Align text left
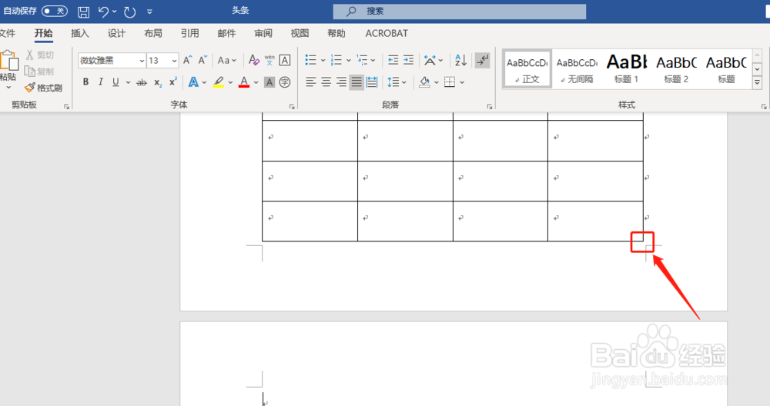Viewport: 770px width, 406px height. click(311, 82)
